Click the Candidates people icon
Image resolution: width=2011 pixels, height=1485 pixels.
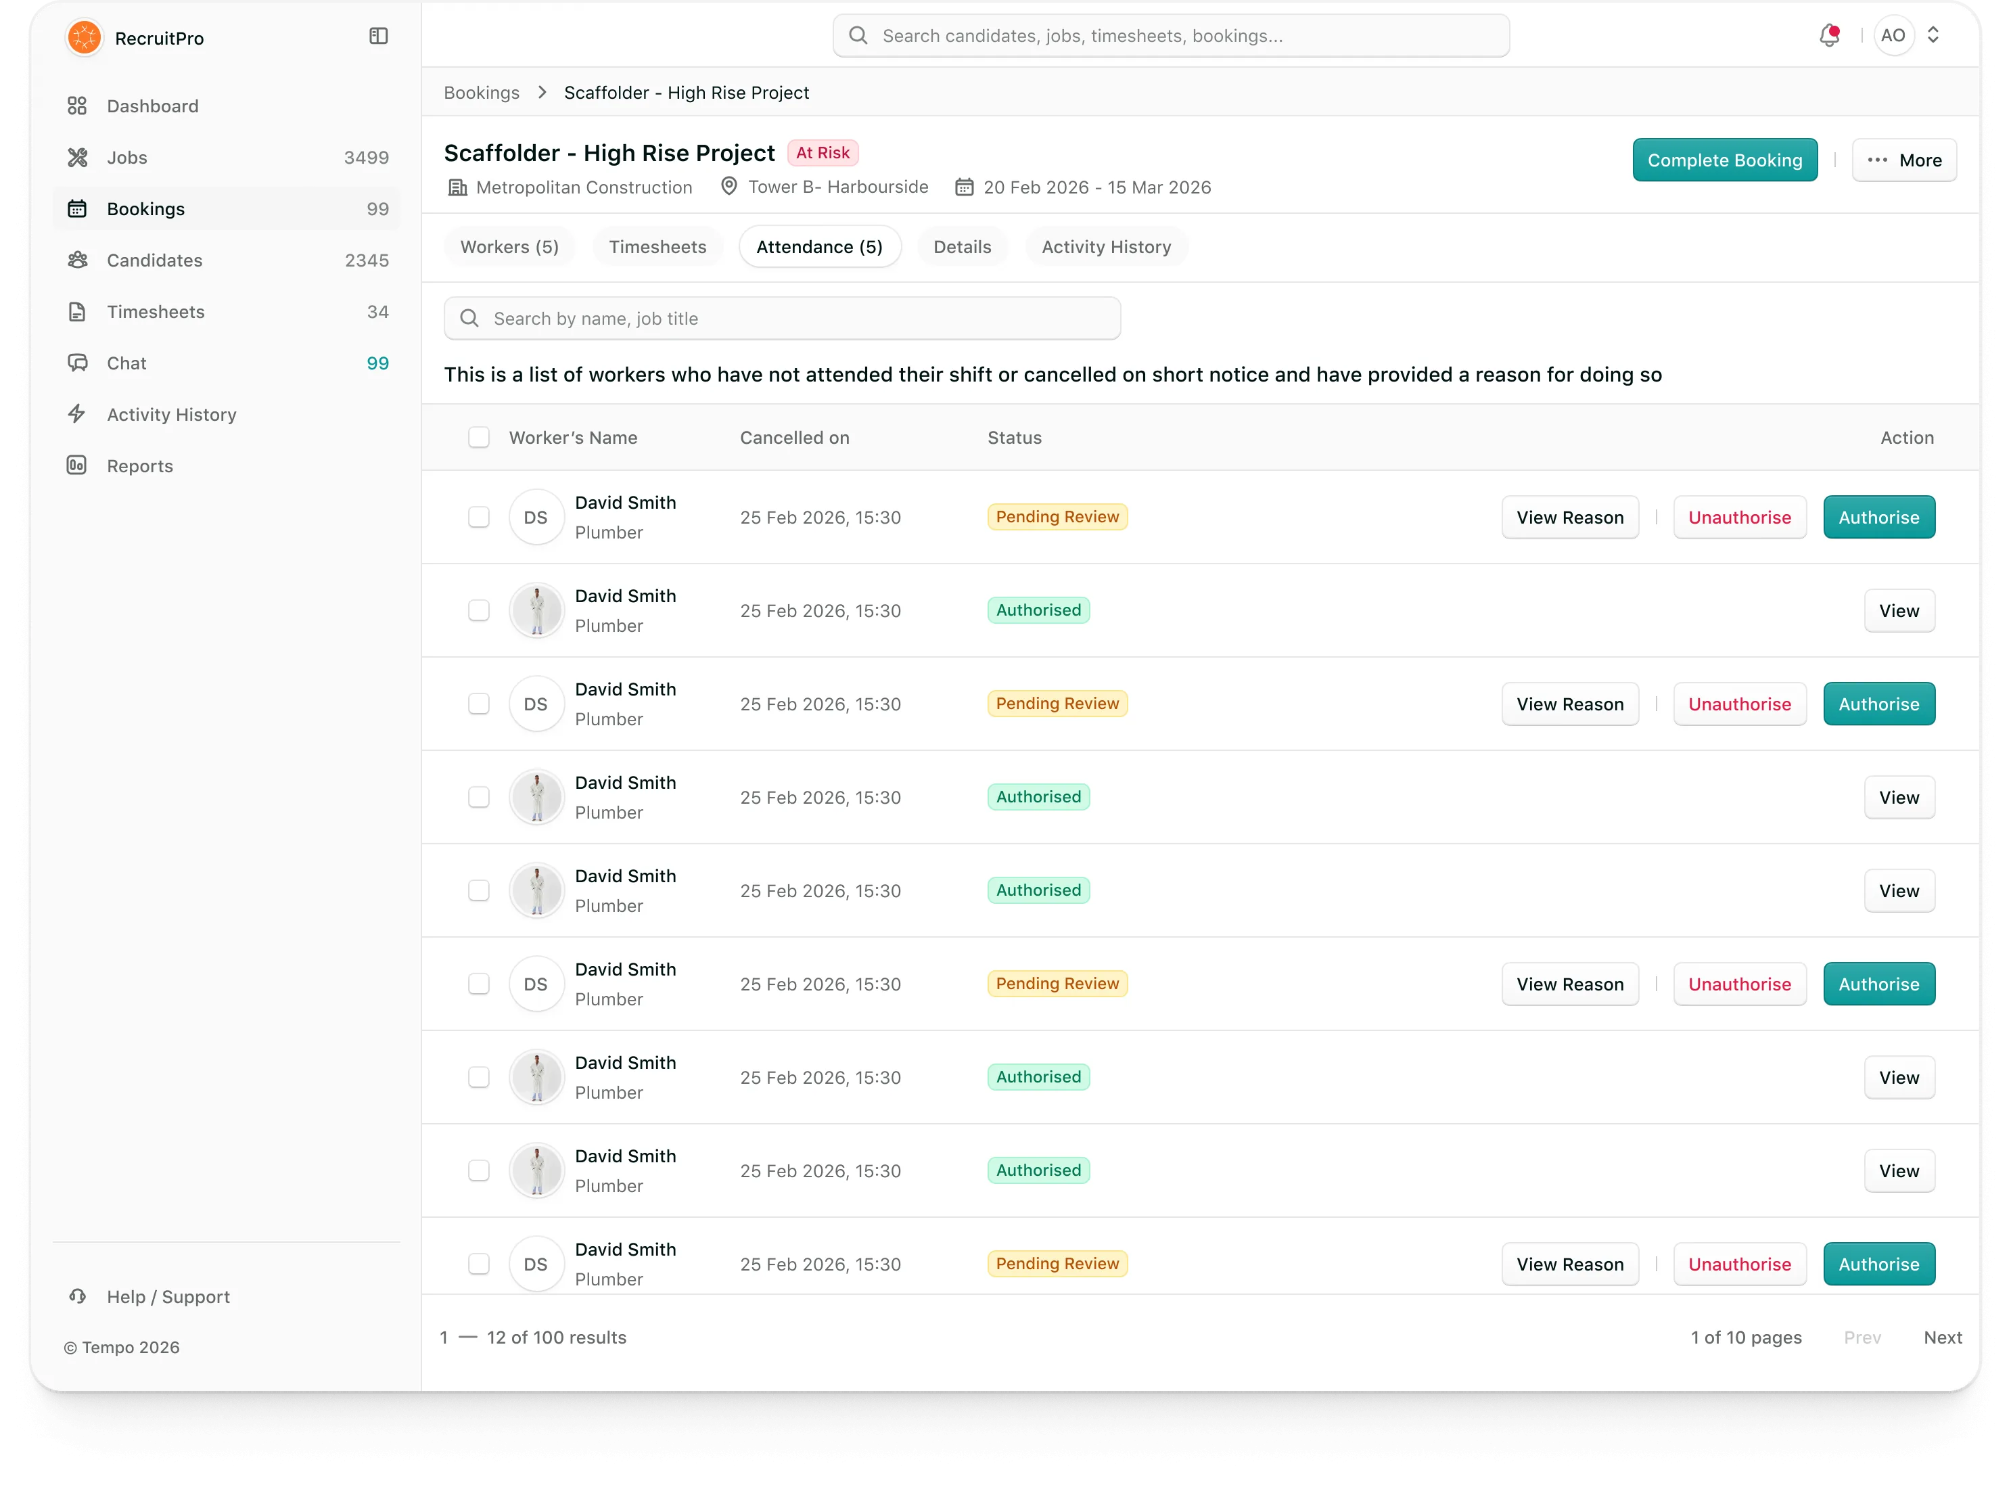[77, 260]
